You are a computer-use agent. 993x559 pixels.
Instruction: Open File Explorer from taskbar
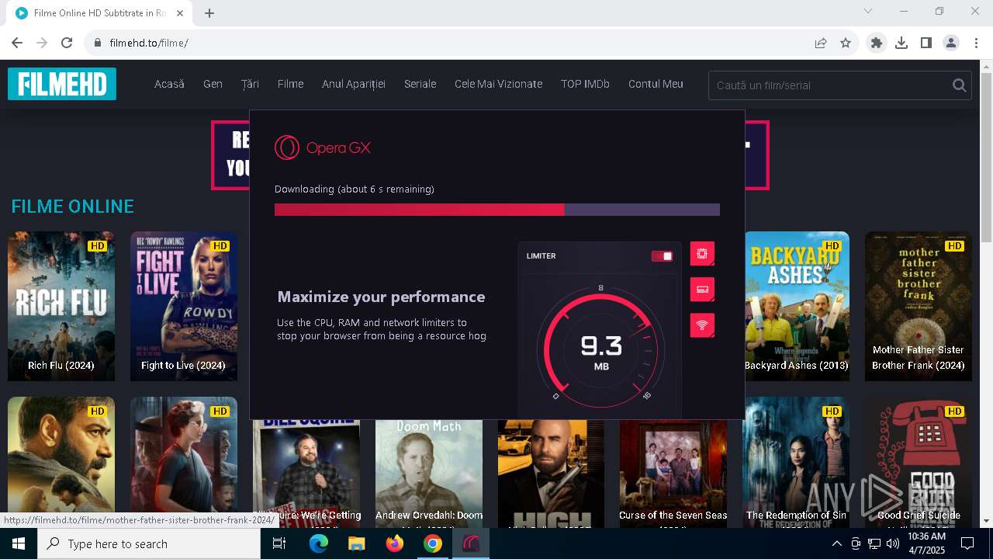(357, 543)
